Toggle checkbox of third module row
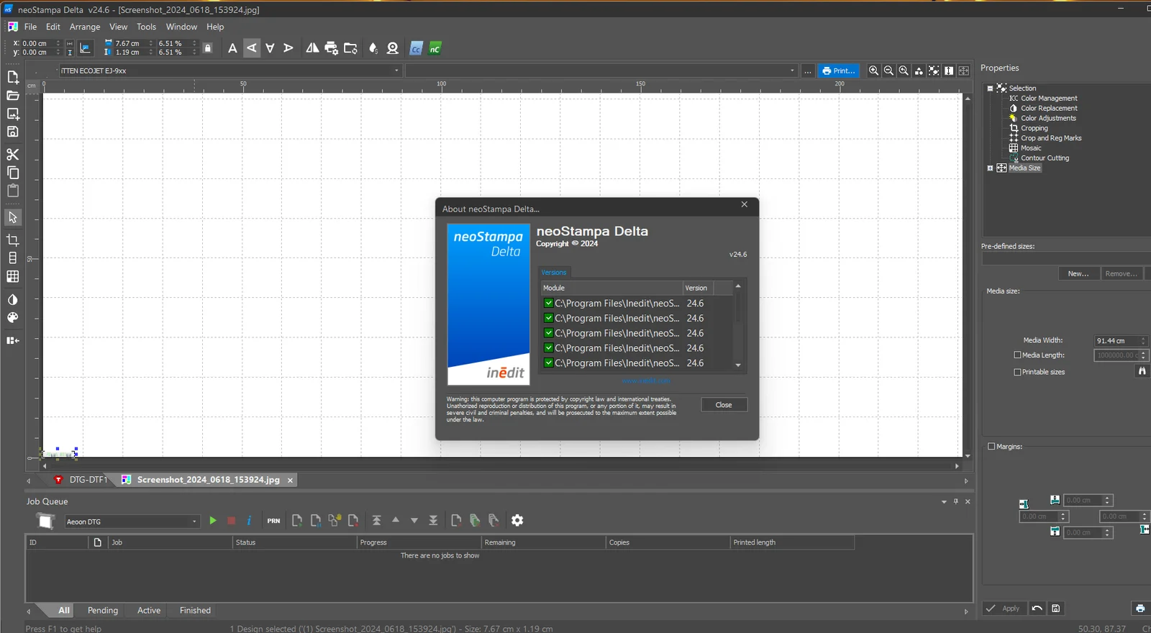 548,334
